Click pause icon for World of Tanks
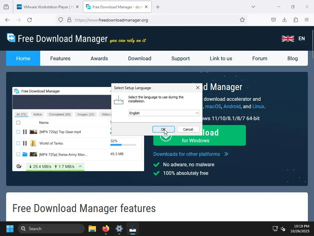 [25, 143]
